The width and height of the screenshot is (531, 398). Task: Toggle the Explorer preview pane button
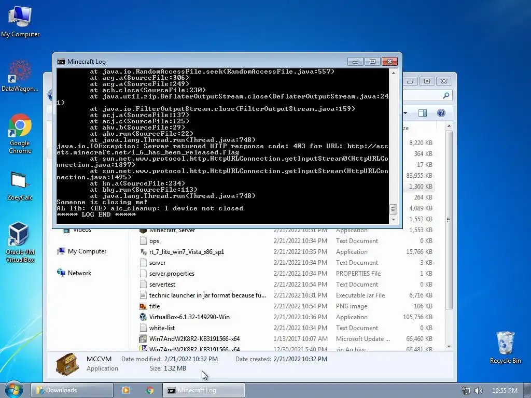(x=423, y=113)
